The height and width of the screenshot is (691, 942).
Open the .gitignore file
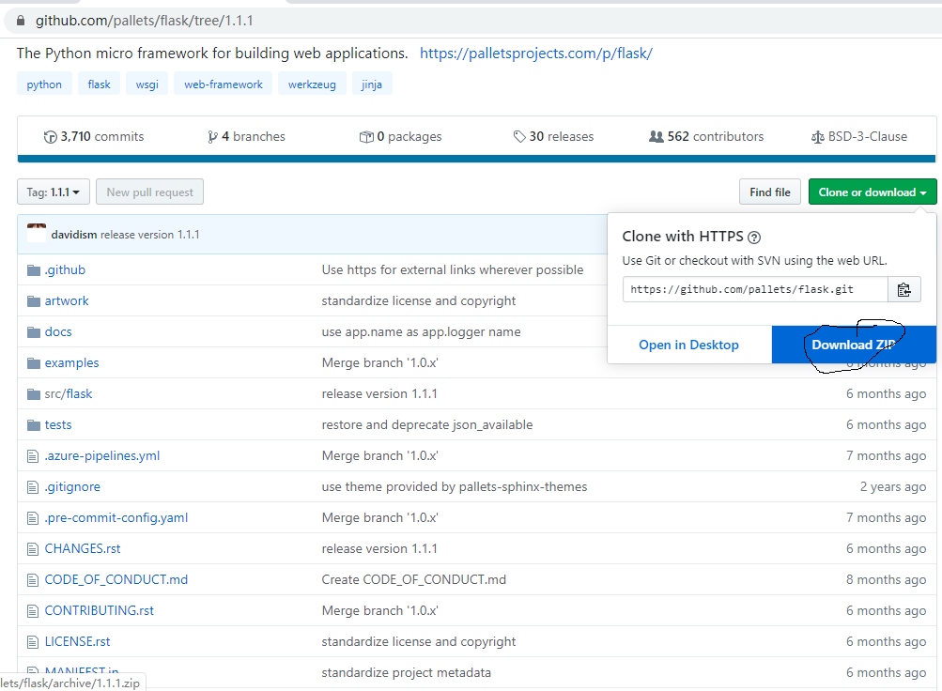point(72,487)
